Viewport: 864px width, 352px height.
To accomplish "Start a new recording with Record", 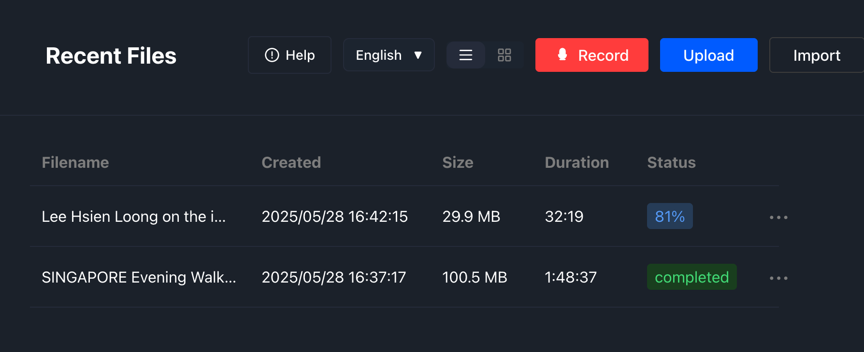I will (x=592, y=55).
